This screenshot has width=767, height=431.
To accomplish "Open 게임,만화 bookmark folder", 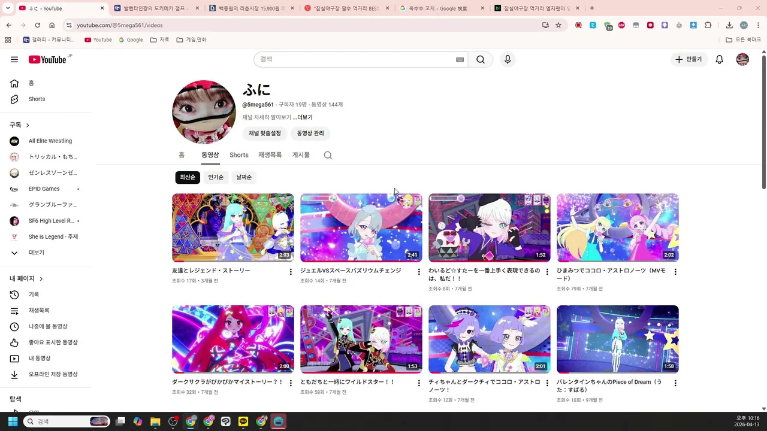I will pos(192,40).
